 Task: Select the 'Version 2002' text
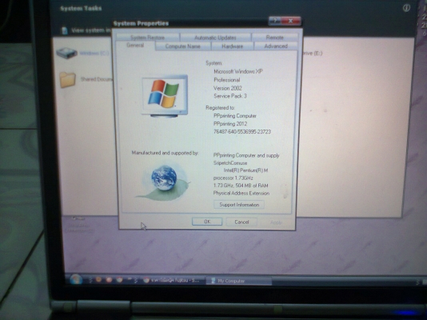(228, 88)
